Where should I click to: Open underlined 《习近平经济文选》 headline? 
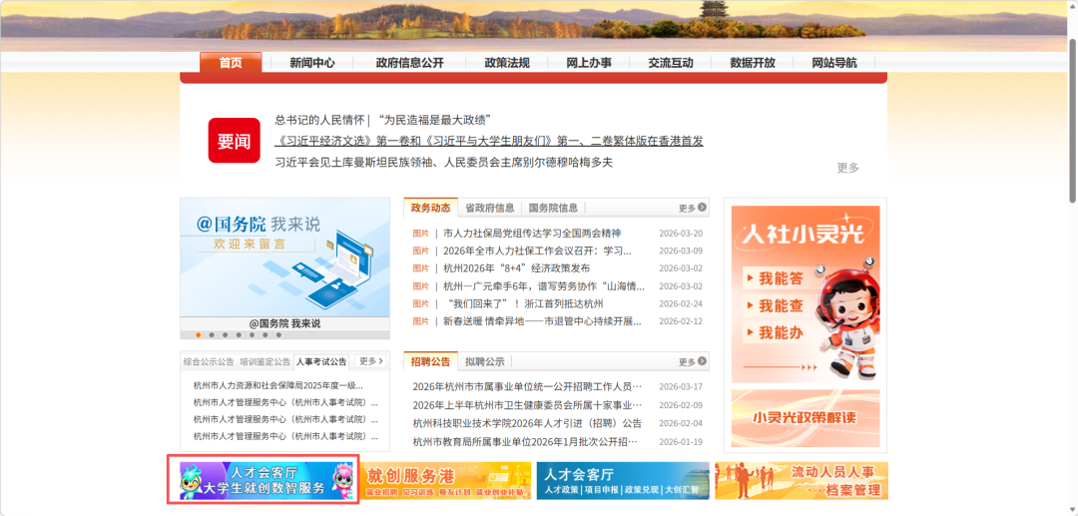[x=489, y=141]
